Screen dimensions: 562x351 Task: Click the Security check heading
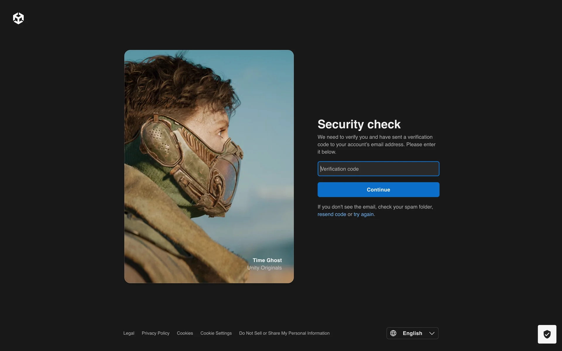[x=359, y=124]
